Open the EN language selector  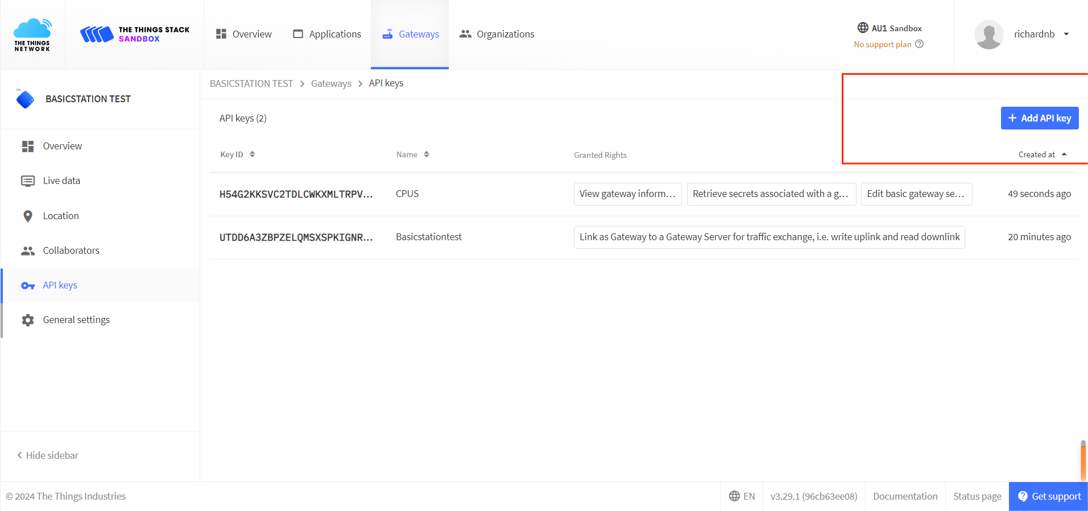[x=742, y=496]
